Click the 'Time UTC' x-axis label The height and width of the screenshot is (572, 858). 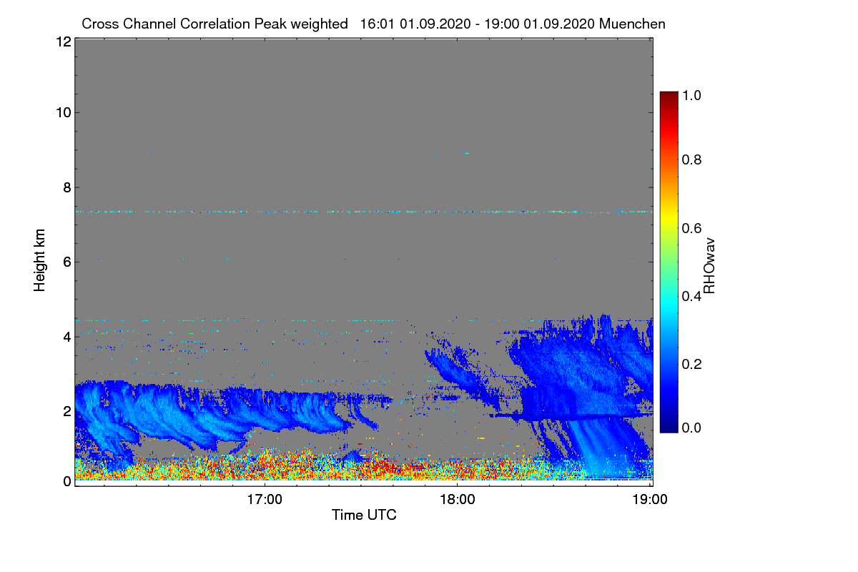coord(363,515)
